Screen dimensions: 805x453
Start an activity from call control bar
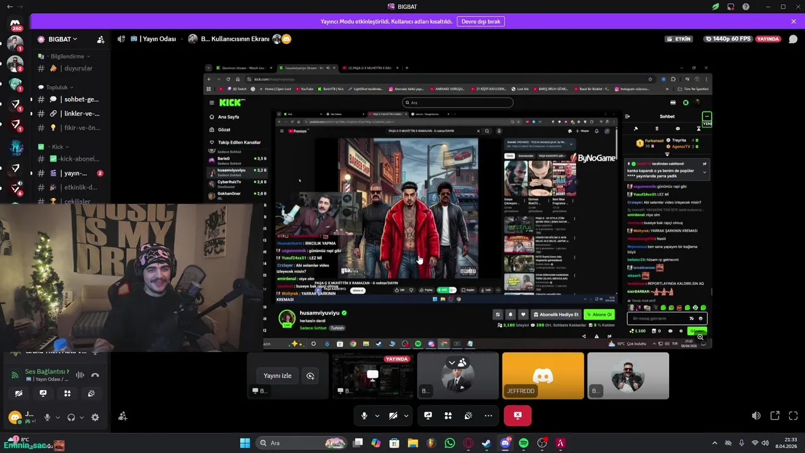point(448,415)
